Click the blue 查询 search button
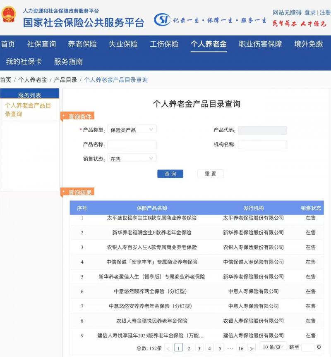This screenshot has height=357, width=331. (x=170, y=174)
